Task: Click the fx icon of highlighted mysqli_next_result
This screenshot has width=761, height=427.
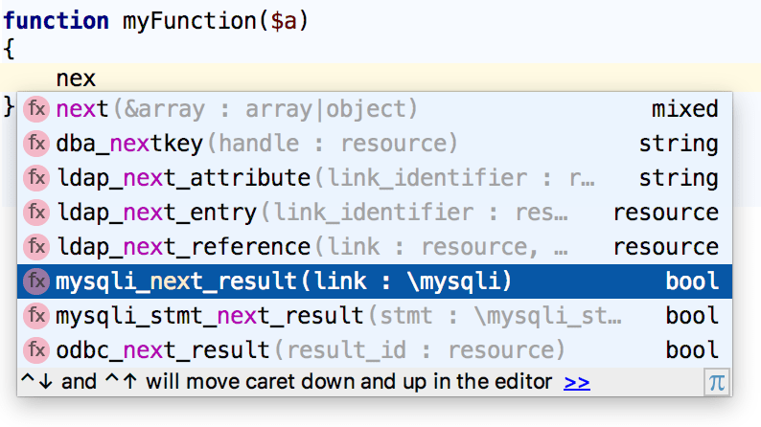Action: (x=36, y=281)
